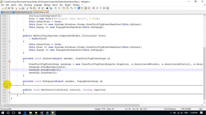Toggle synchronized vertical scrolling icon

(x=64, y=8)
